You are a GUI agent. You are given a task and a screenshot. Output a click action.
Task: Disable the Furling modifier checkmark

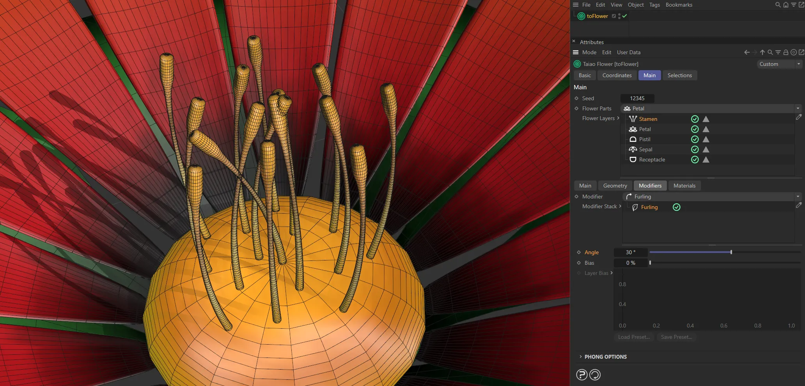(677, 207)
